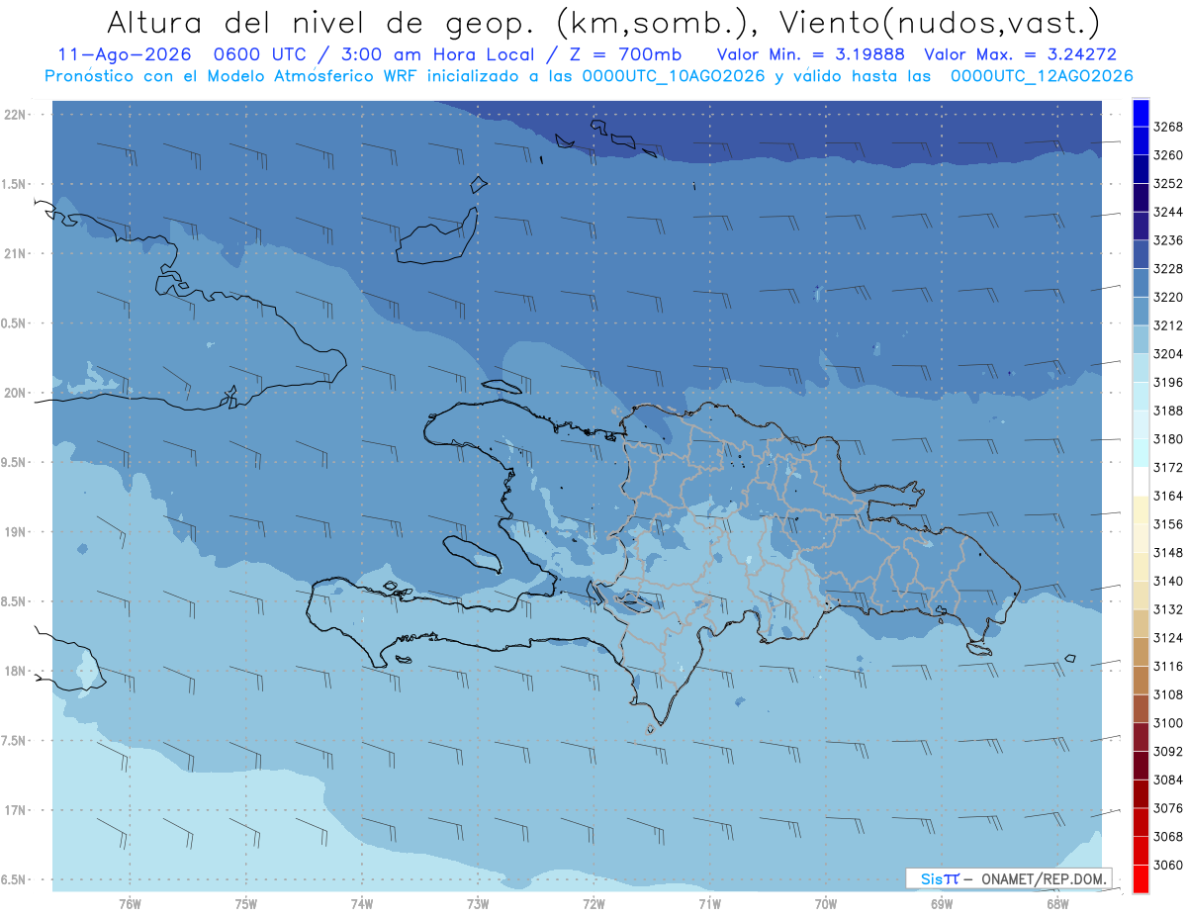Viewport: 1187px width, 917px height.
Task: Click the "74W" longitude axis label
Action: pyautogui.click(x=362, y=903)
